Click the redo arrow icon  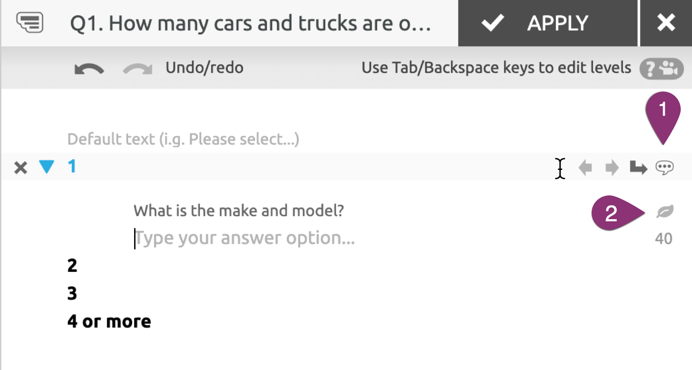click(x=138, y=69)
